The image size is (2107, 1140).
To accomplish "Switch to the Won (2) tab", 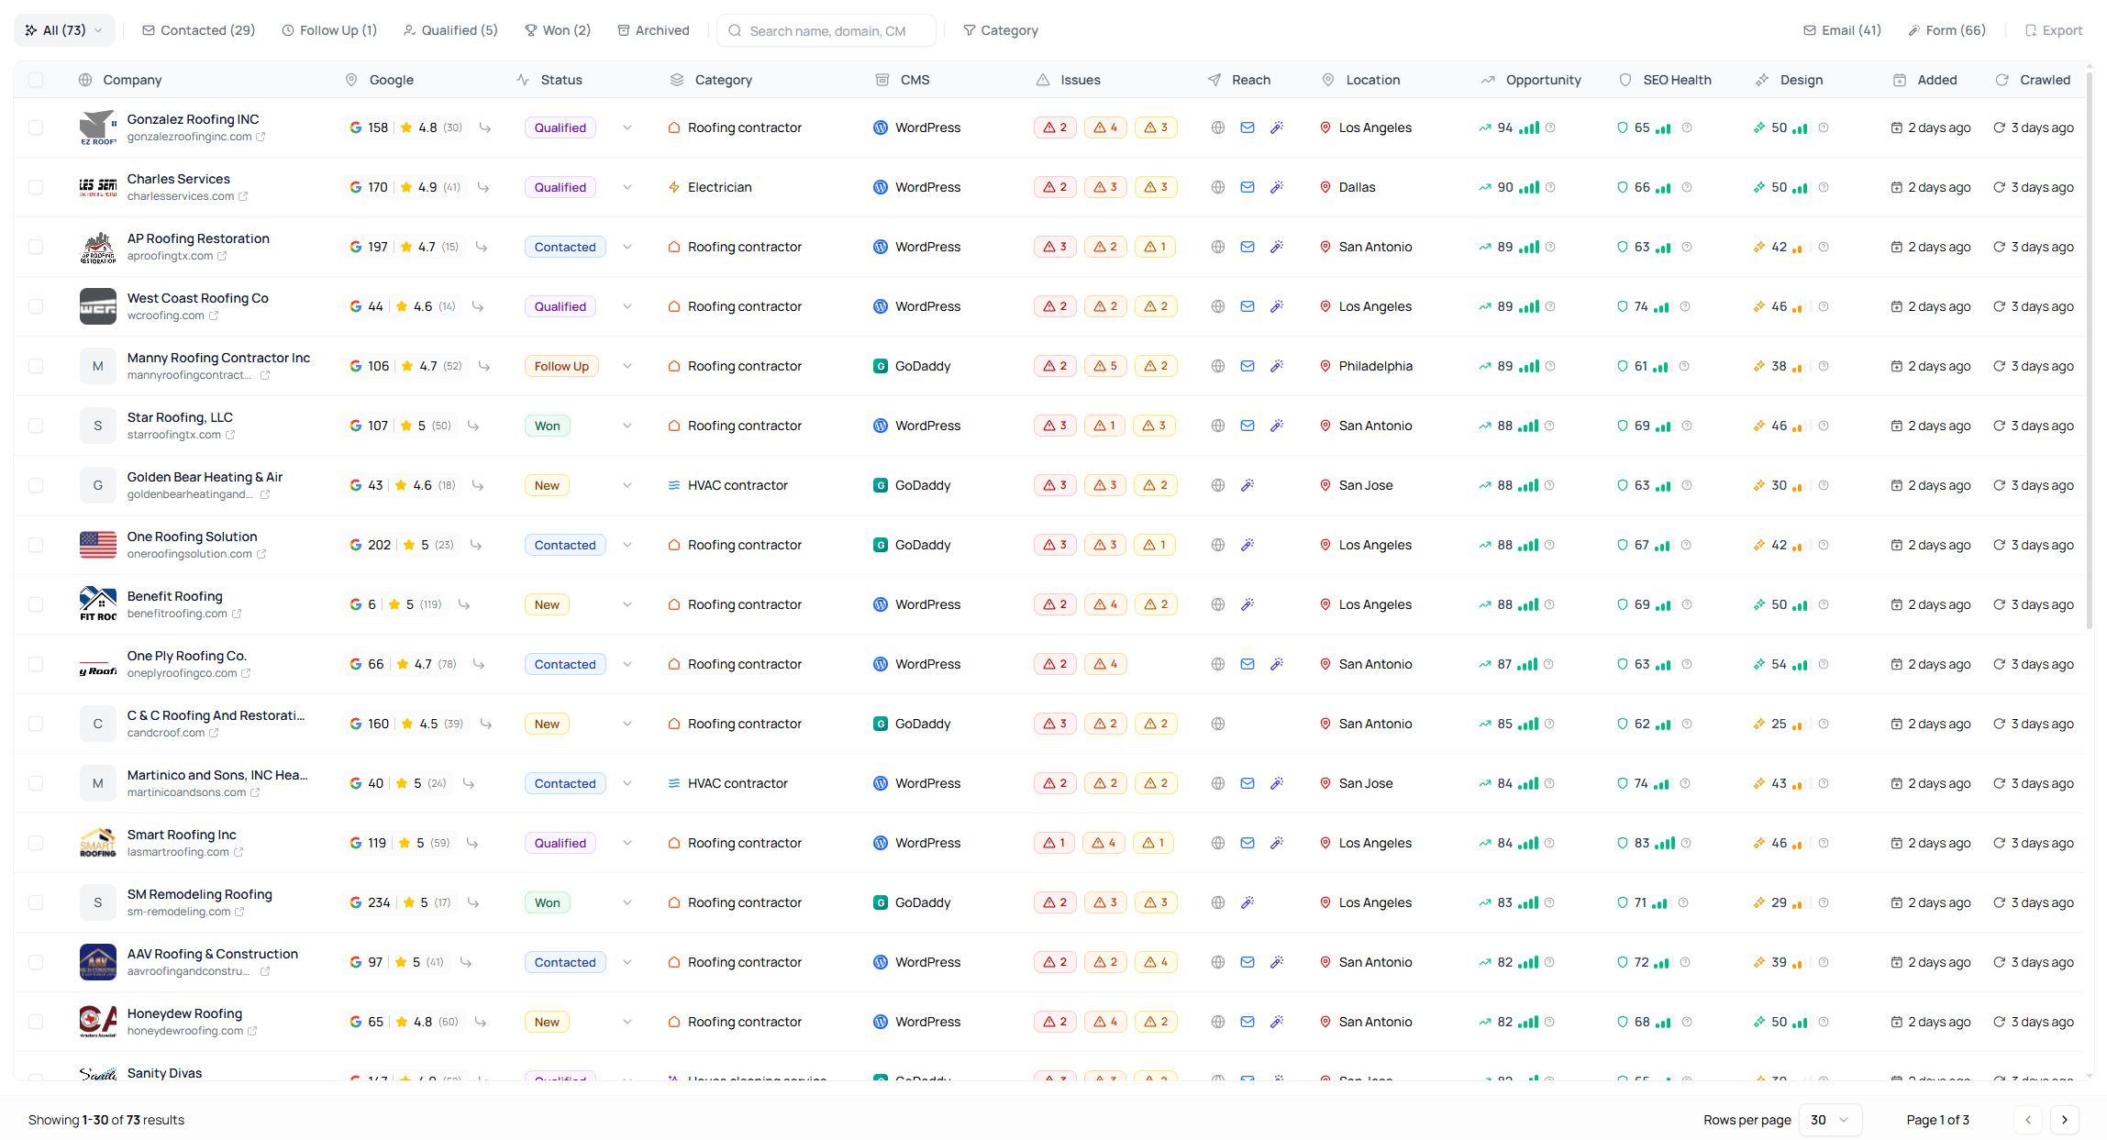I will [x=557, y=29].
